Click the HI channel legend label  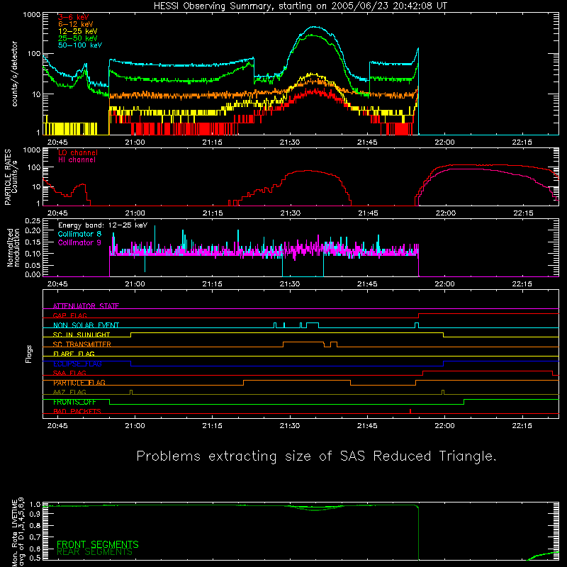77,160
